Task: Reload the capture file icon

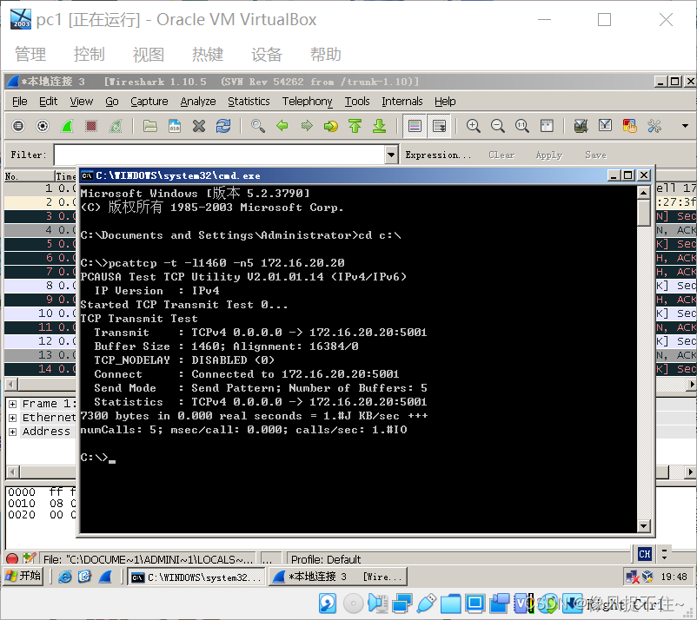Action: coord(223,126)
